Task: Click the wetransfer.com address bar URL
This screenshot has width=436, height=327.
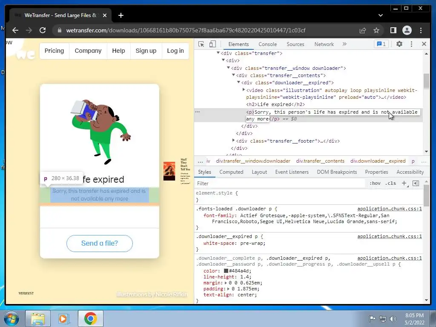Action: 186,30
